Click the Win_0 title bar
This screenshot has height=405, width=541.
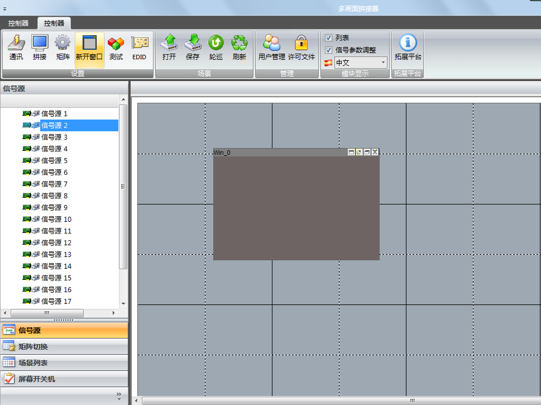click(x=280, y=153)
